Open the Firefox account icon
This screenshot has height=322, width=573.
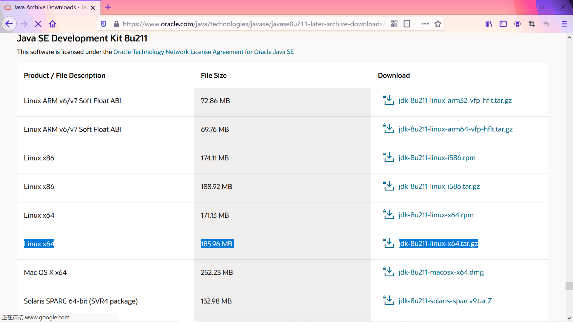point(517,24)
